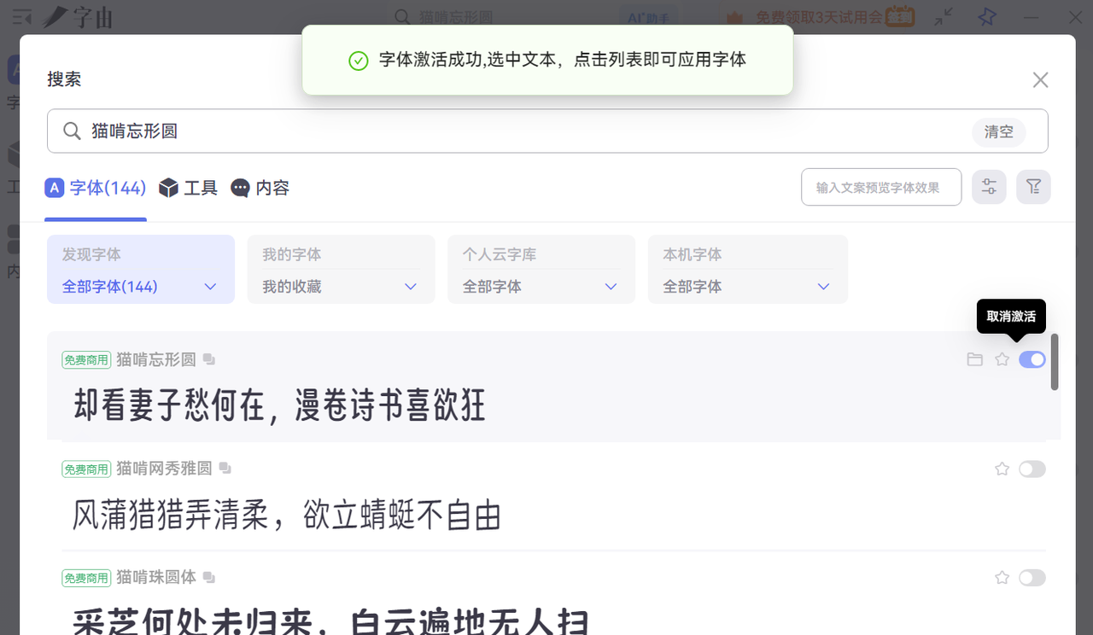Switch to the 内容 tab
1093x635 pixels.
260,188
